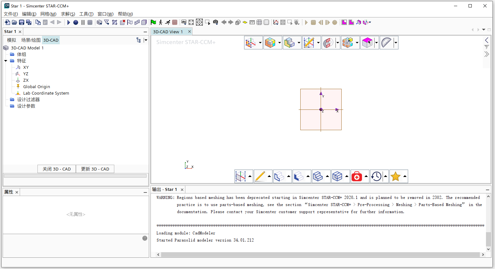Click the protractor measure icon
This screenshot has height=269, width=495.
tap(386, 43)
